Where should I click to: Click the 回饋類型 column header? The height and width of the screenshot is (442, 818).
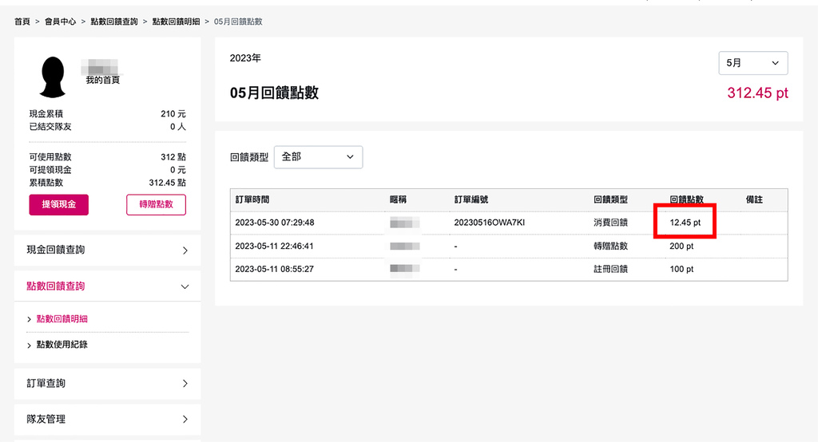610,199
